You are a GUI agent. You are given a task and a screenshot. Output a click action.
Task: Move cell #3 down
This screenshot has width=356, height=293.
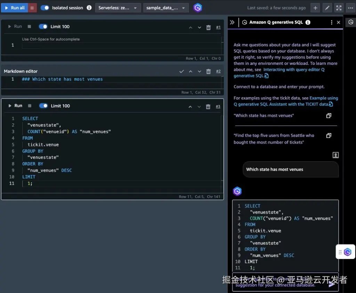click(199, 107)
